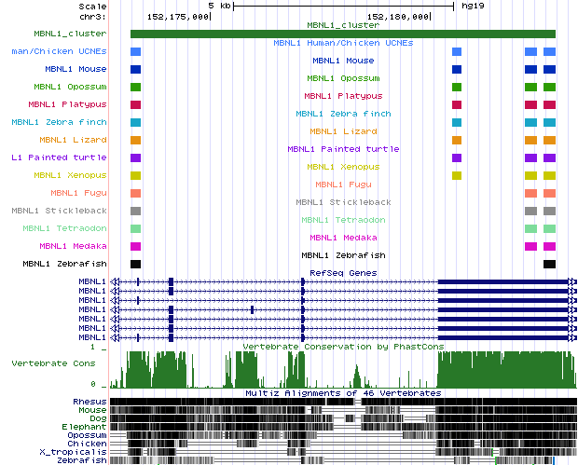The image size is (578, 465).
Task: Click the leftmost magenta MBNL1 Medaka block
Action: pyautogui.click(x=136, y=247)
